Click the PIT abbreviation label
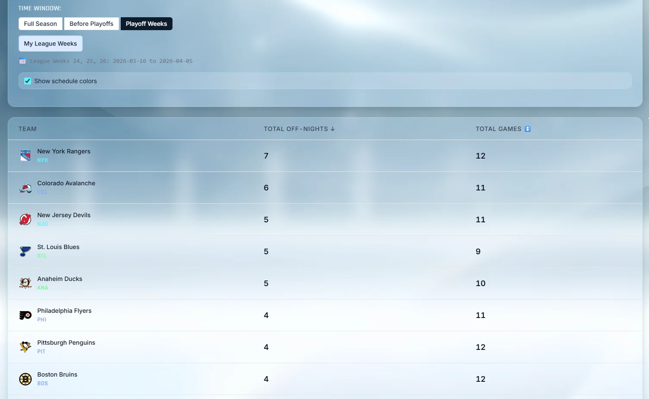649x399 pixels. click(41, 352)
